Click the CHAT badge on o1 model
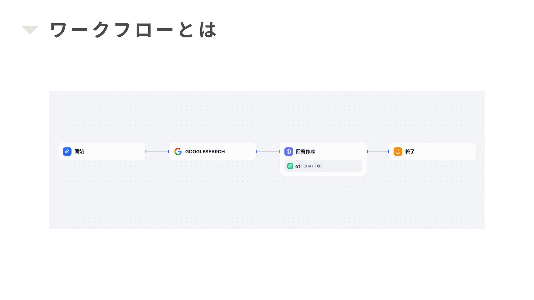 (308, 166)
